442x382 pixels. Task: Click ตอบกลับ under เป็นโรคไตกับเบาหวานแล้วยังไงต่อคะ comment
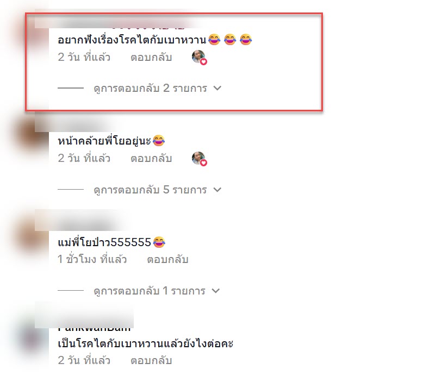[x=151, y=361]
